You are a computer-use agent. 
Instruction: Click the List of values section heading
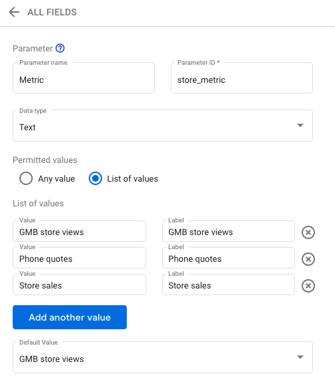point(38,204)
